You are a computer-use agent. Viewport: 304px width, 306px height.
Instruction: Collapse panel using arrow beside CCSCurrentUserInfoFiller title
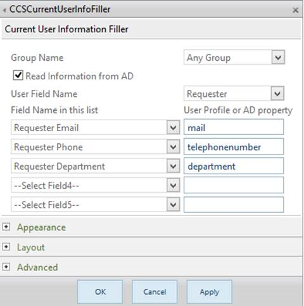pos(4,10)
